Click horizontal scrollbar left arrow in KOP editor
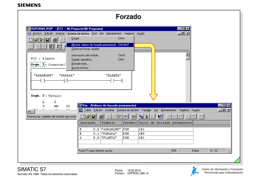 coord(29,112)
